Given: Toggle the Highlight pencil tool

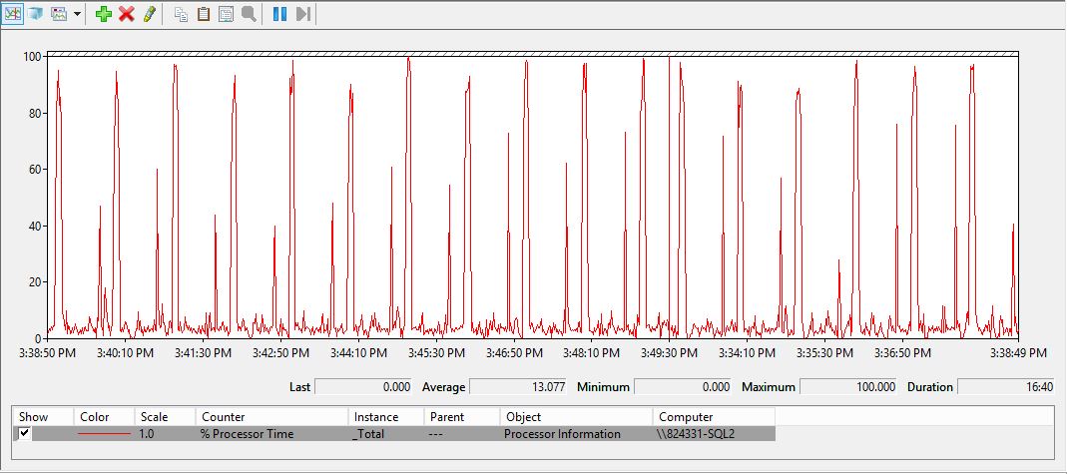Looking at the screenshot, I should pos(150,14).
